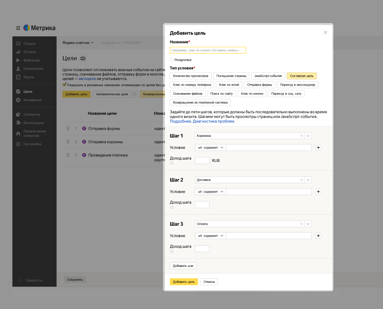Screen dimensions: 383x309
Task: Click plus icon to add Шаг 1 condition
Action: 318,148
